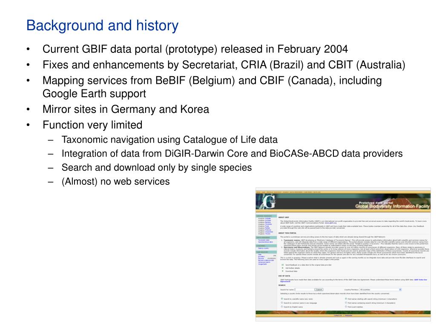Click the send feedback icon in portal
The height and width of the screenshot is (327, 436).
283,265
